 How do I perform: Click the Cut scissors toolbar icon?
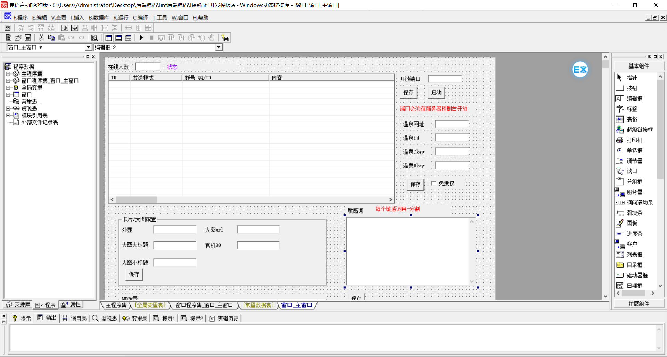coord(41,38)
